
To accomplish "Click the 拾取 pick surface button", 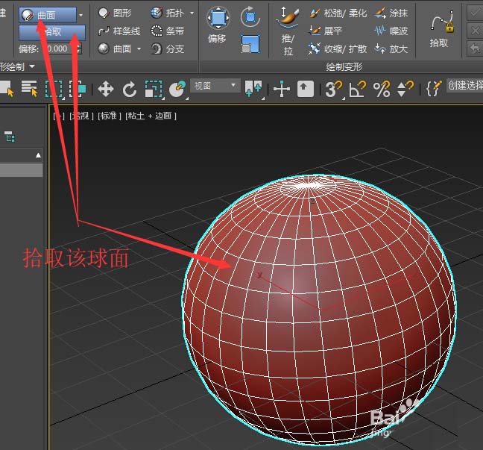I will 51,32.
